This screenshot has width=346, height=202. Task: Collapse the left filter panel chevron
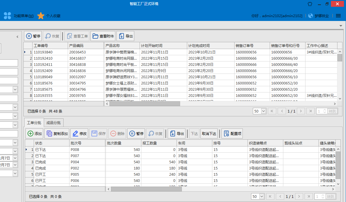(x=17, y=37)
